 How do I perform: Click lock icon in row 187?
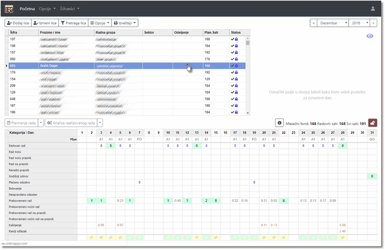tap(236, 106)
